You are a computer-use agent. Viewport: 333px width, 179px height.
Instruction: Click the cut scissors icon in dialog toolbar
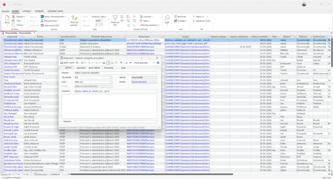(x=108, y=62)
